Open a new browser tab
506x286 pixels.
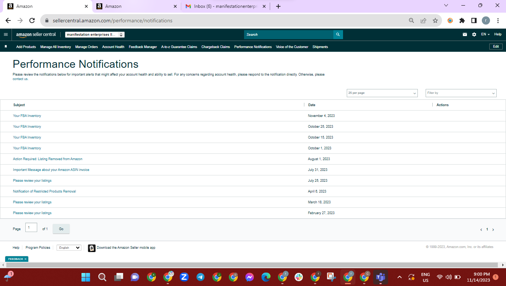[x=278, y=6]
